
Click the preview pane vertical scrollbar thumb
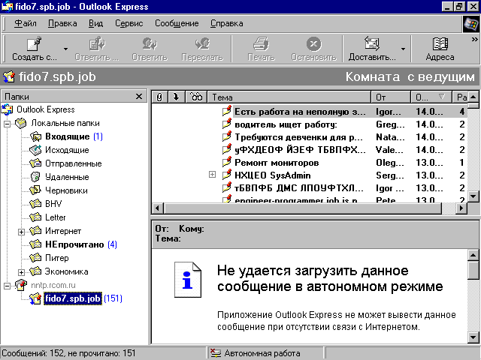pyautogui.click(x=473, y=270)
